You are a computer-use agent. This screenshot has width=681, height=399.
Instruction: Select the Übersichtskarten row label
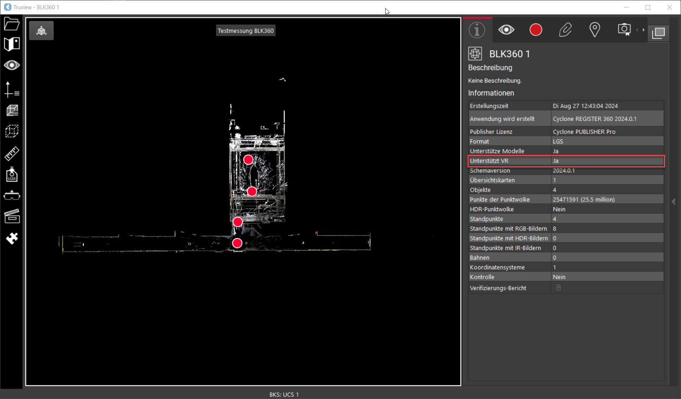[x=492, y=180]
